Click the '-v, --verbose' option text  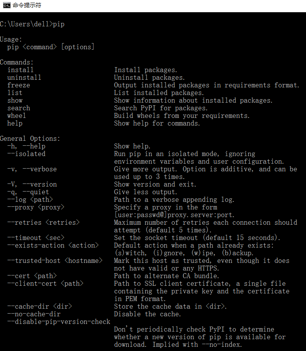(32, 169)
